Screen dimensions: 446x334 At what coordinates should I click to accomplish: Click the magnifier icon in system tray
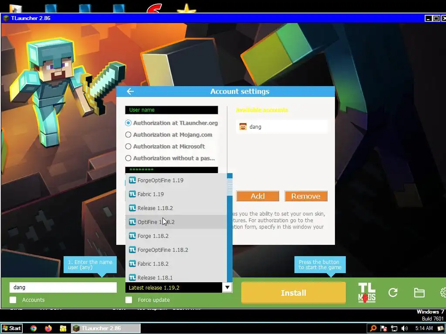coord(373,328)
